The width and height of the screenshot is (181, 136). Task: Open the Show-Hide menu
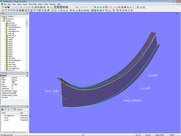(x=33, y=4)
